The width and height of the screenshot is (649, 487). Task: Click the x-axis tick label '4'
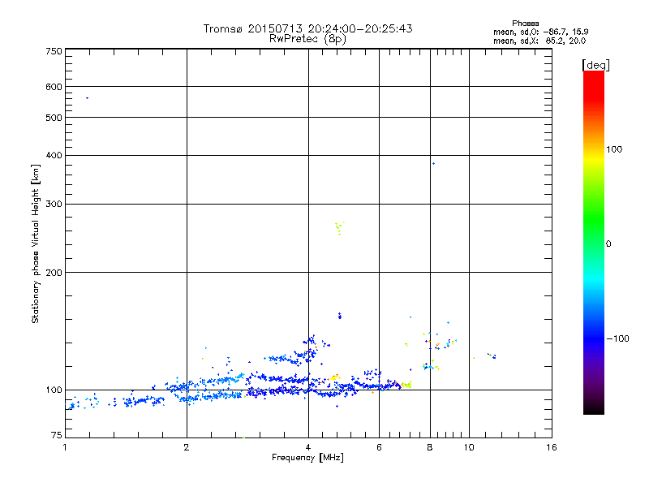point(308,447)
